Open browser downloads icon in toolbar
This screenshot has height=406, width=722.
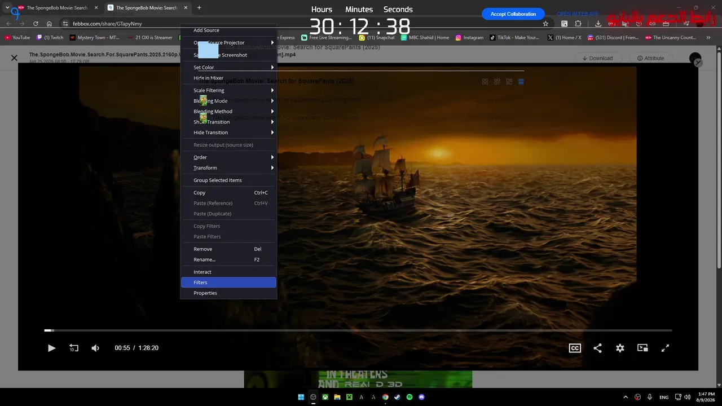coord(598,24)
